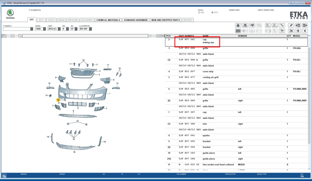Click the ELSA transfer icon
Image resolution: width=312 pixels, height=181 pixels.
click(x=268, y=25)
